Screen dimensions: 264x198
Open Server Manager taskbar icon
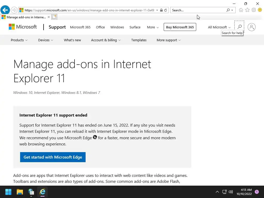tap(31, 192)
